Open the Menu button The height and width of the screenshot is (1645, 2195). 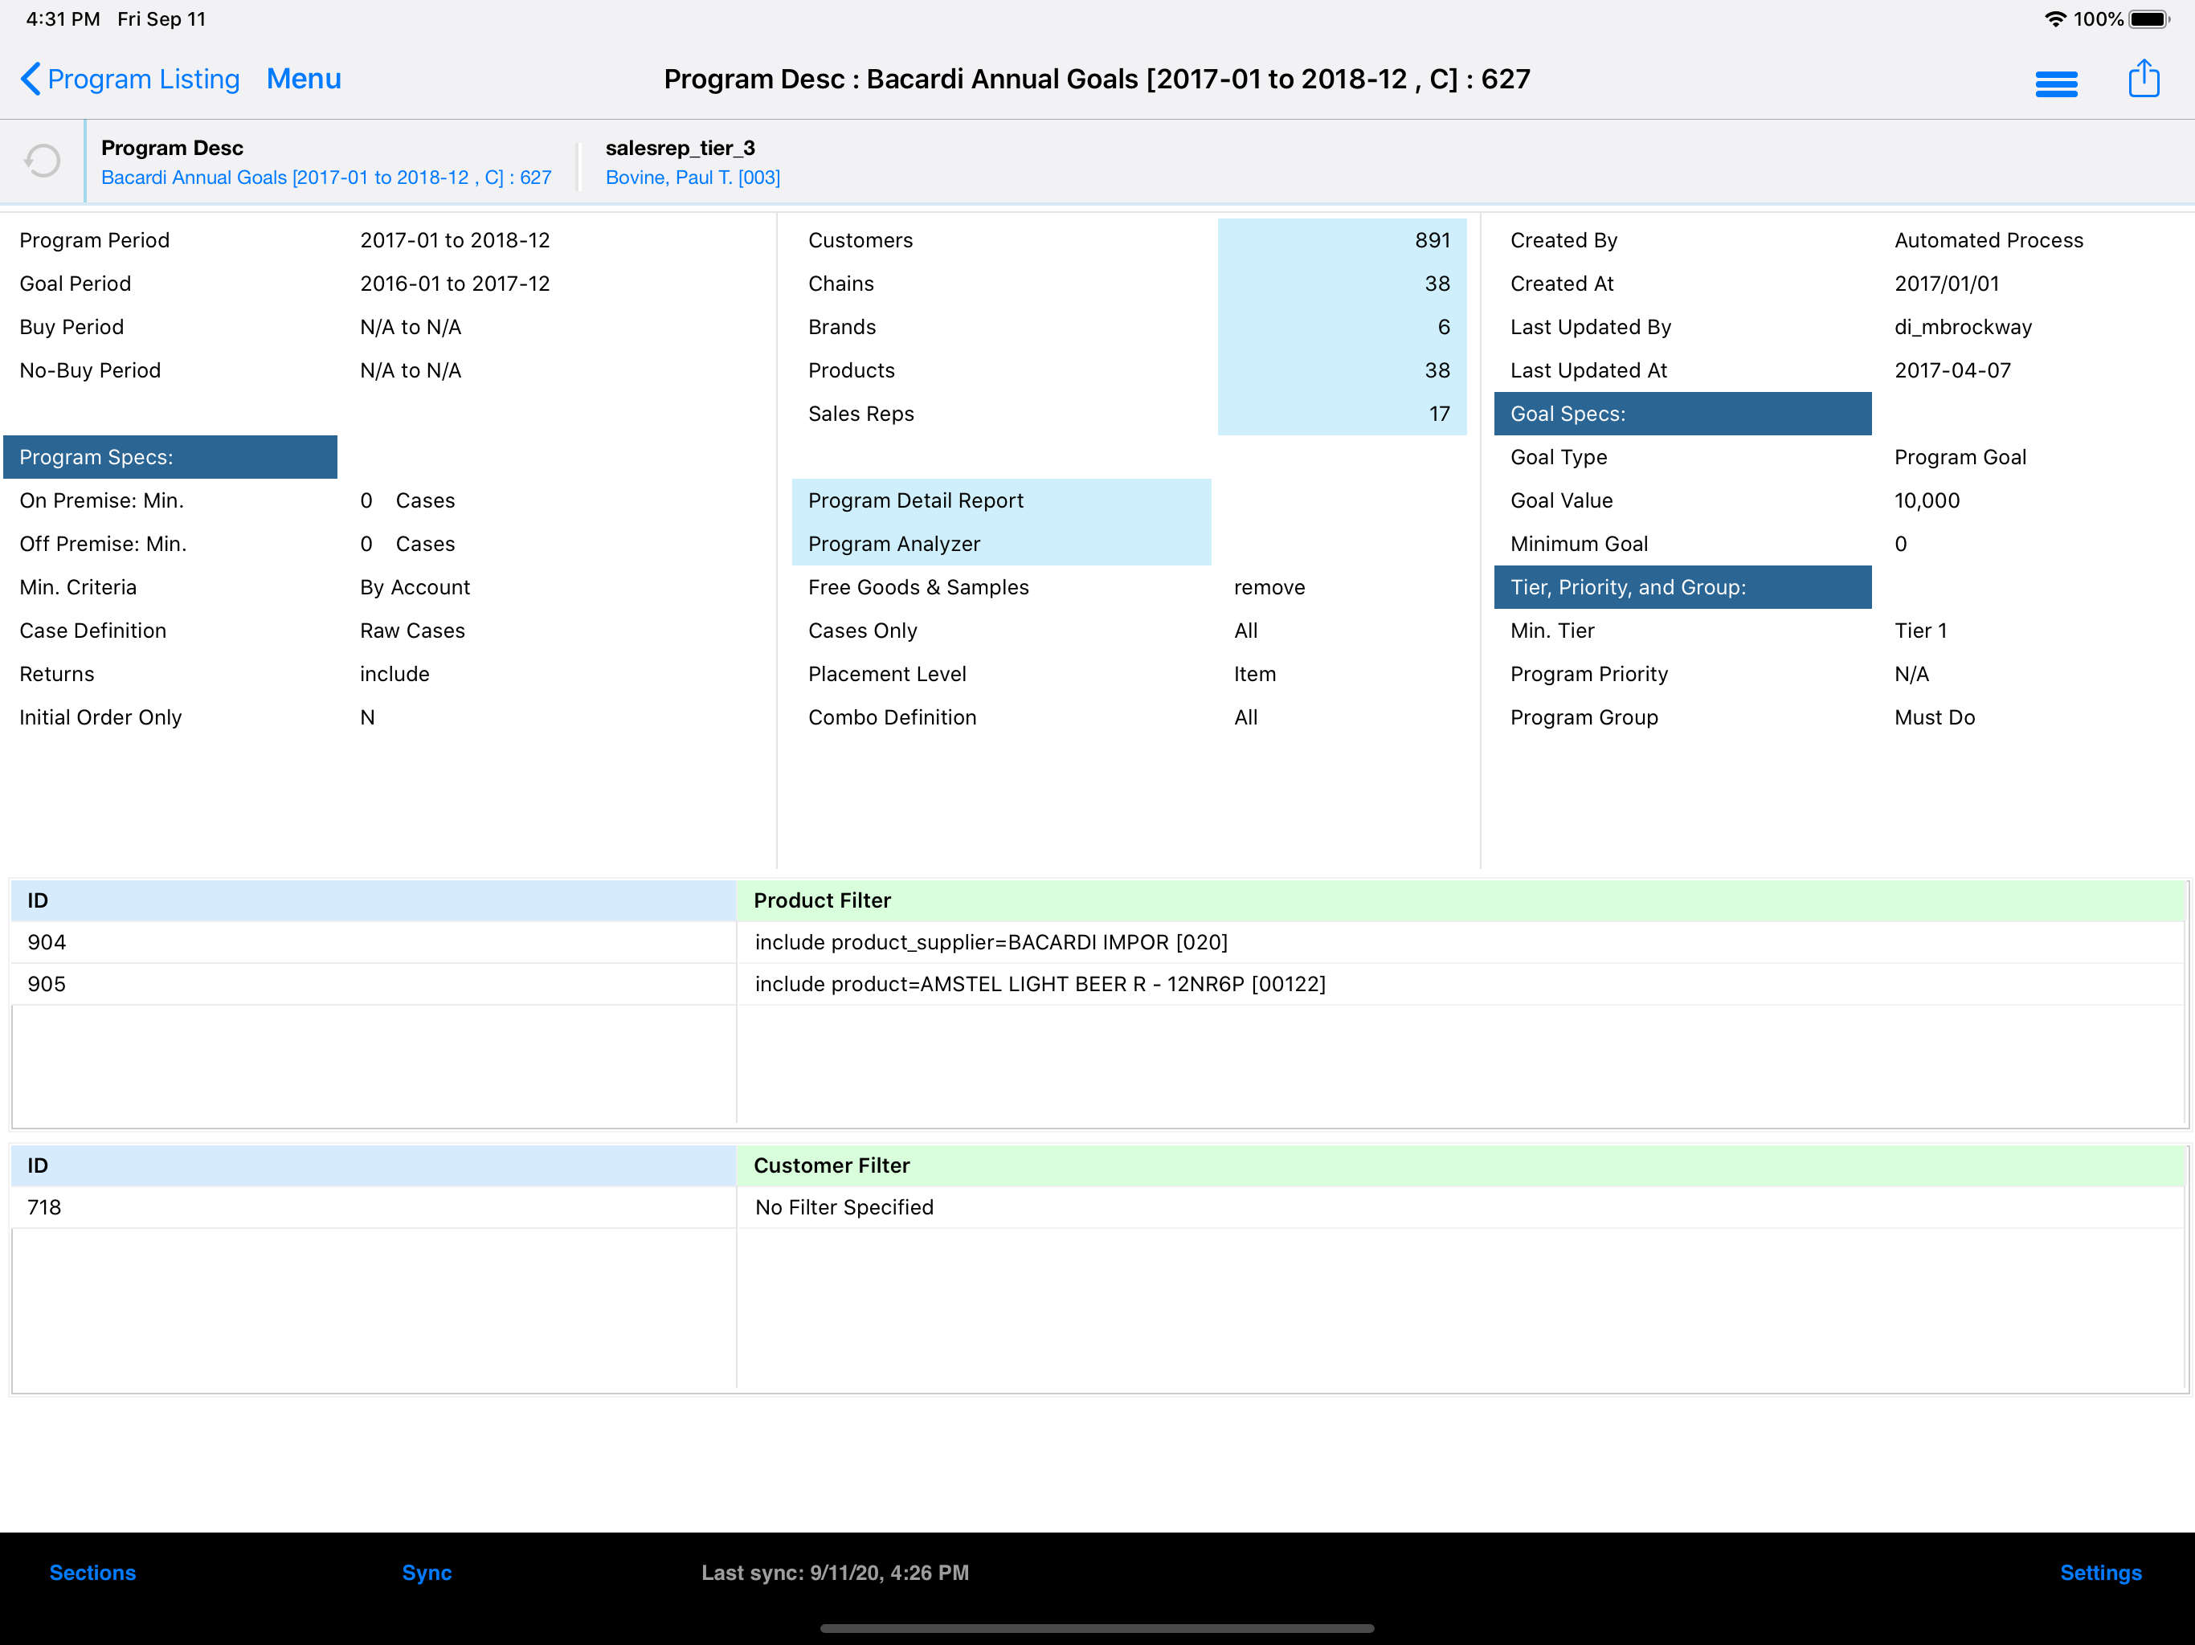pos(304,80)
